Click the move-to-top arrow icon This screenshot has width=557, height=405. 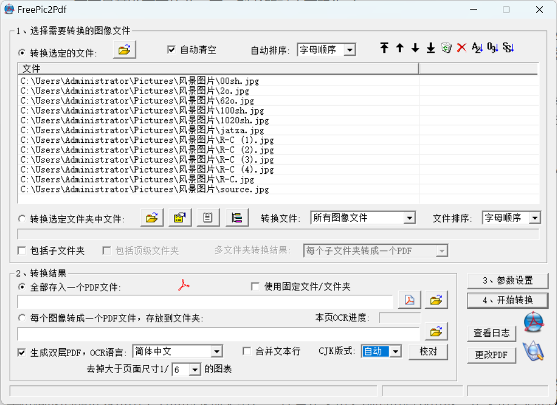[384, 48]
